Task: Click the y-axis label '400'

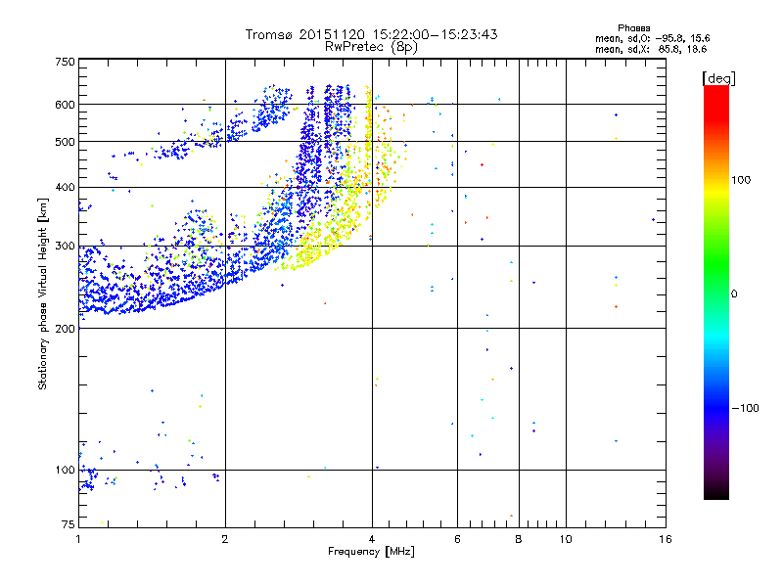Action: pos(65,187)
